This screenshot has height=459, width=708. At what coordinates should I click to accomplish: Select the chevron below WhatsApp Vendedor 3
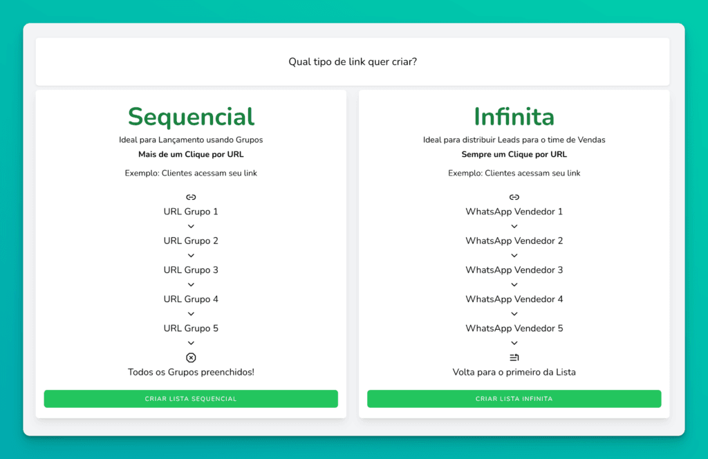point(514,284)
